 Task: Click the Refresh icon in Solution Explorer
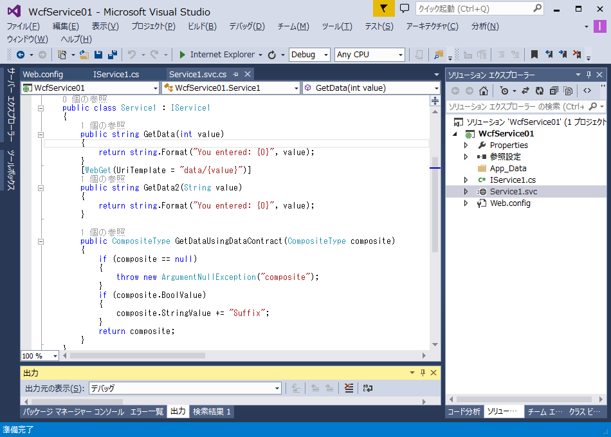click(539, 91)
